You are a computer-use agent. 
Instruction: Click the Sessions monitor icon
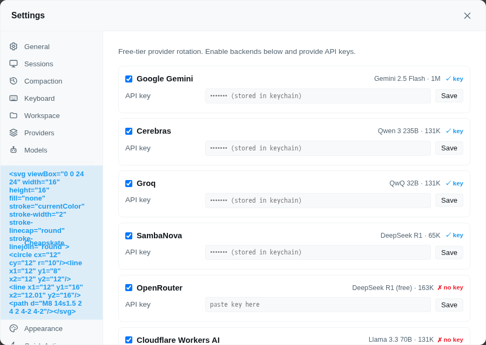coord(13,64)
